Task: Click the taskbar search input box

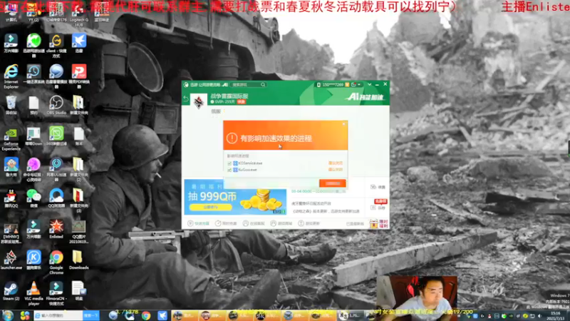Action: (58, 315)
